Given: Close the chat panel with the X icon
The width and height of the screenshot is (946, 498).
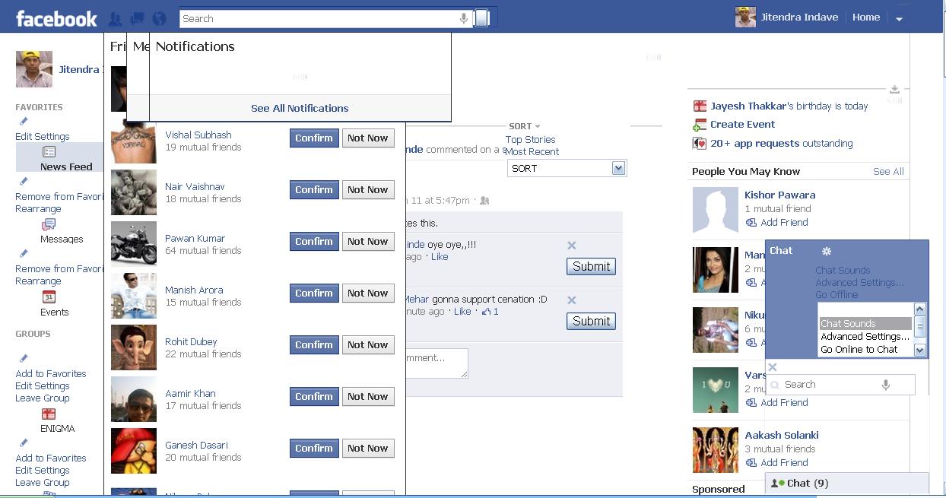Looking at the screenshot, I should click(x=773, y=367).
